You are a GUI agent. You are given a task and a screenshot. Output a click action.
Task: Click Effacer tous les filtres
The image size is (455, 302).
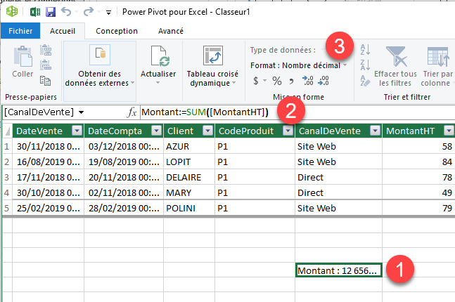coord(395,67)
